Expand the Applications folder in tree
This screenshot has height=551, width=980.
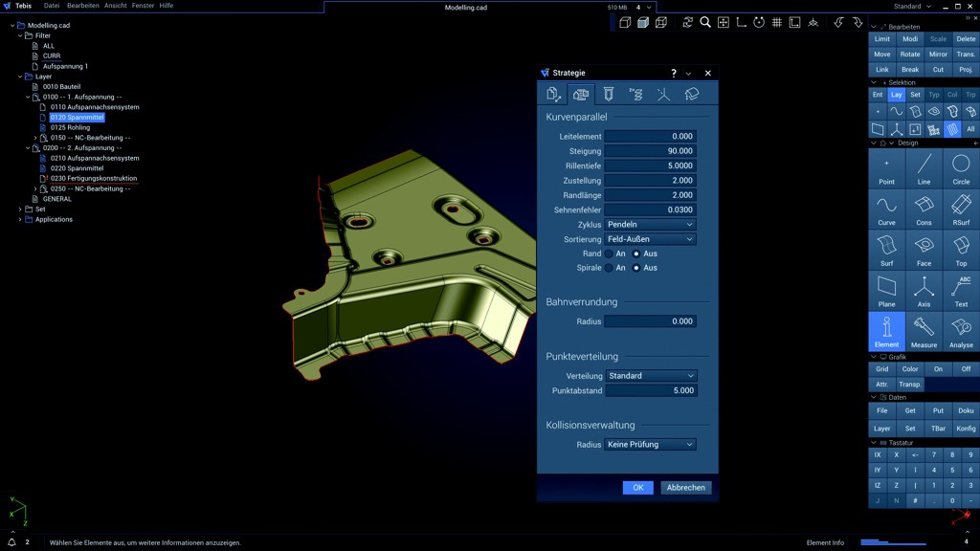pos(20,220)
